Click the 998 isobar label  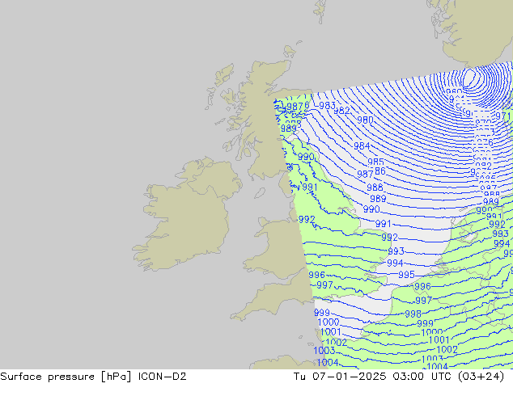click(x=413, y=314)
